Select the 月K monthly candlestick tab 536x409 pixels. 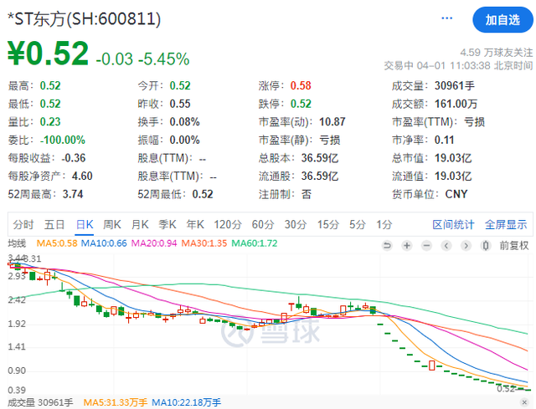pos(140,225)
